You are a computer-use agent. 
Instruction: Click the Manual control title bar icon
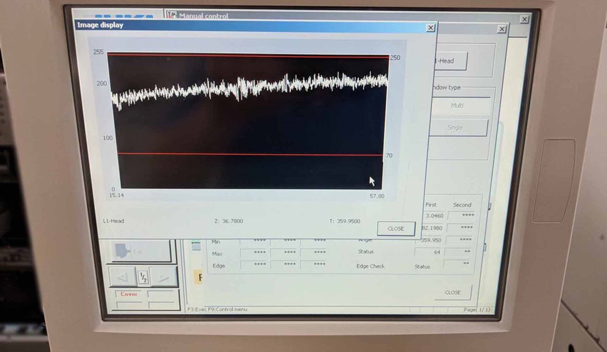click(x=172, y=15)
